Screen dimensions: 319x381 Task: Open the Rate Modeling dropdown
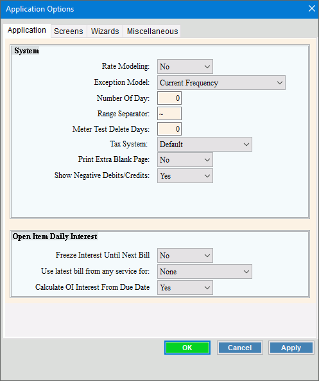pos(185,67)
